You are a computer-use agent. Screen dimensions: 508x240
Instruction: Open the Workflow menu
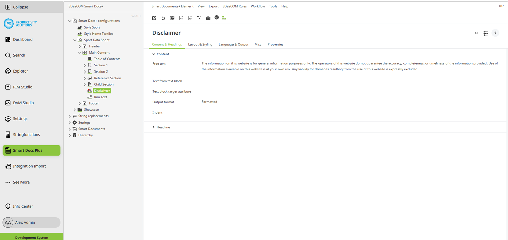click(258, 6)
